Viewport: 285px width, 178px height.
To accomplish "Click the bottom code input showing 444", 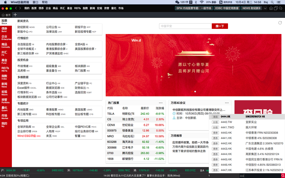I will click(x=260, y=176).
